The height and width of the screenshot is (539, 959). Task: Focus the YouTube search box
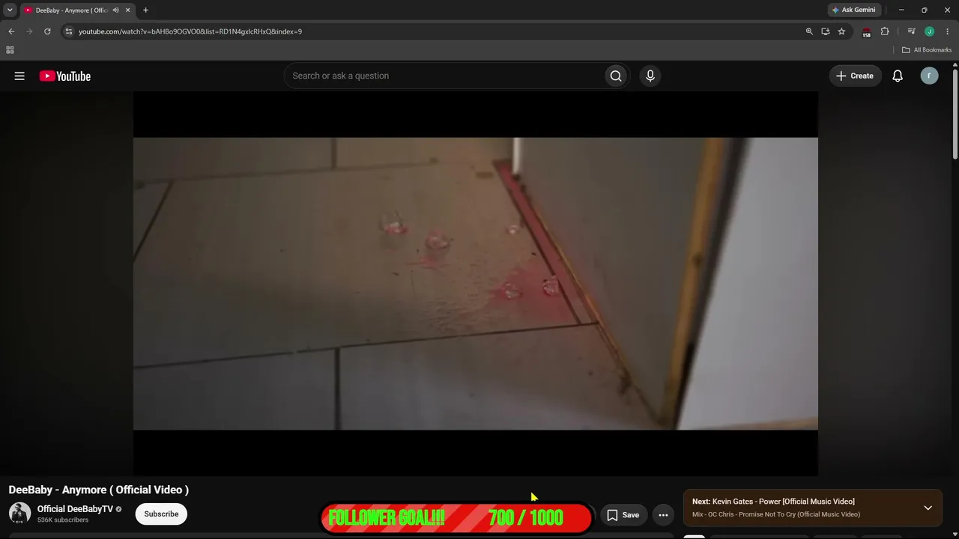point(444,76)
